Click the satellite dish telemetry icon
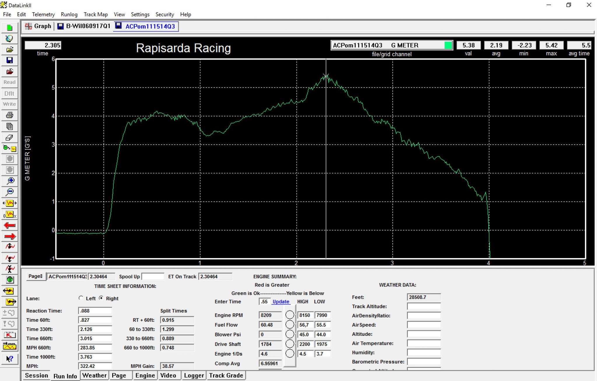597x381 pixels. pos(10,39)
